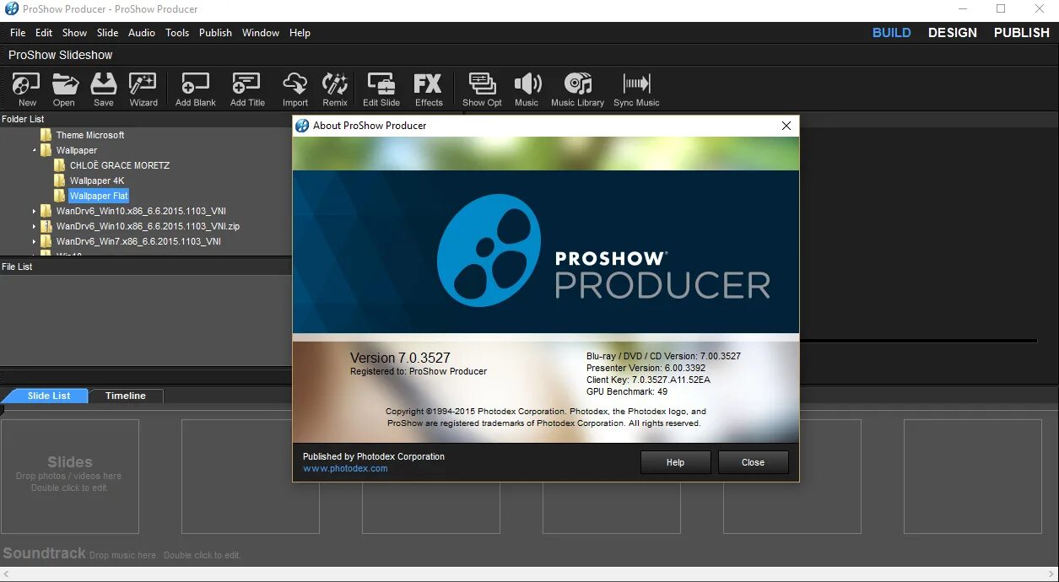Image resolution: width=1059 pixels, height=582 pixels.
Task: Select the Wallpaper folder
Action: click(77, 150)
